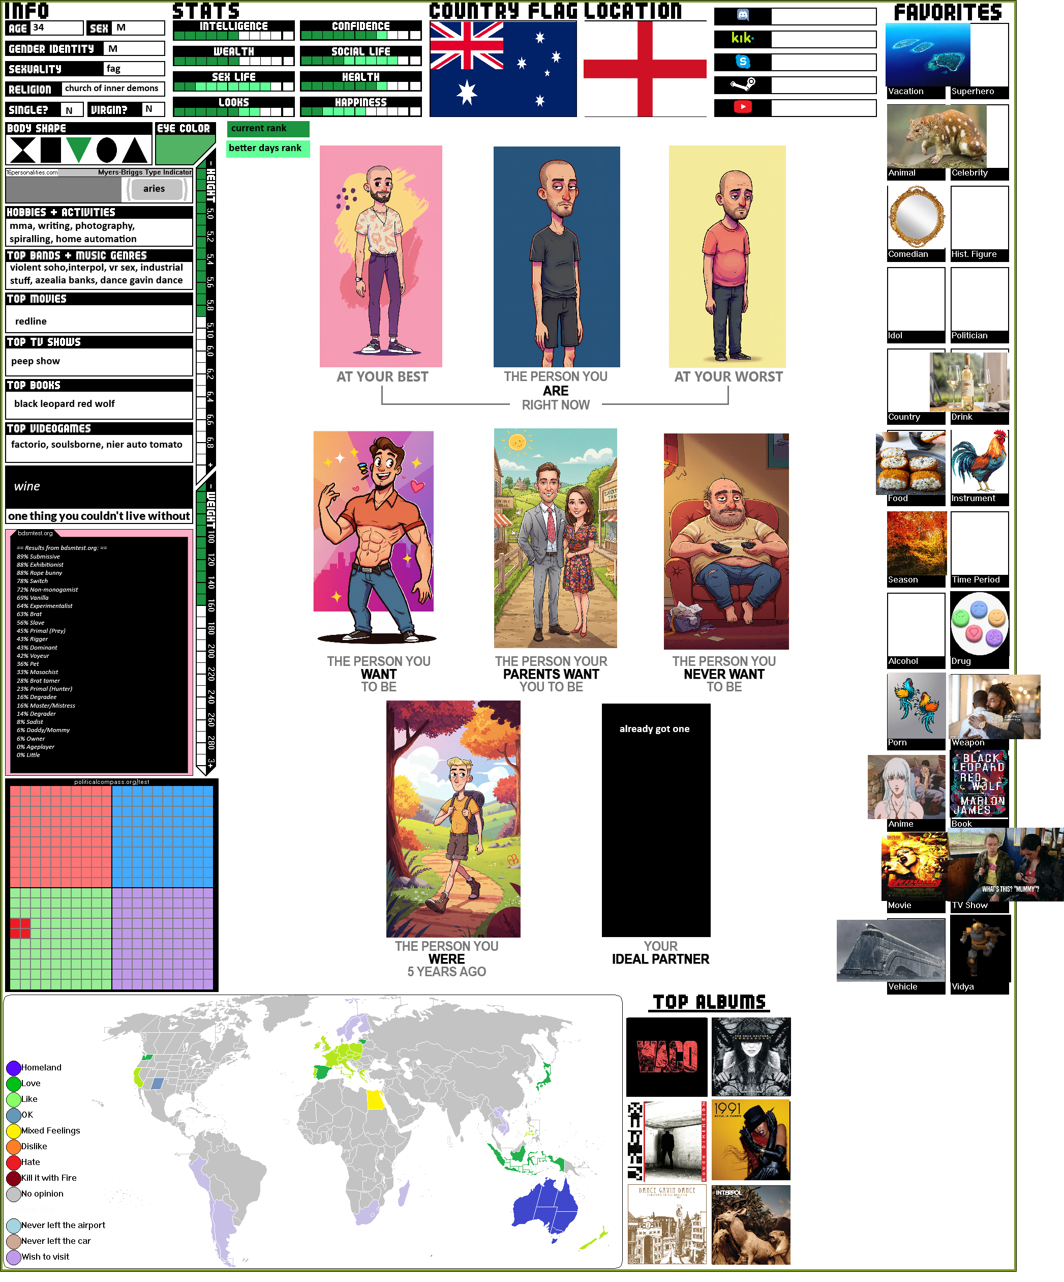Click the WACO album cover
This screenshot has width=1064, height=1282.
click(666, 1057)
